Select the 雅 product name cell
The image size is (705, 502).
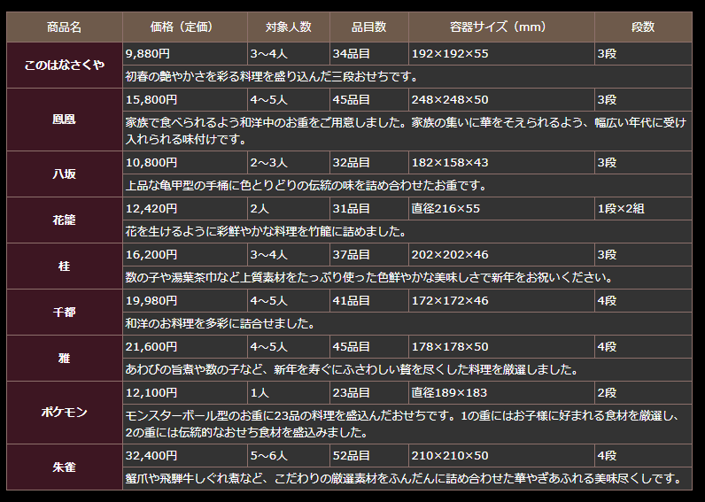pos(64,358)
